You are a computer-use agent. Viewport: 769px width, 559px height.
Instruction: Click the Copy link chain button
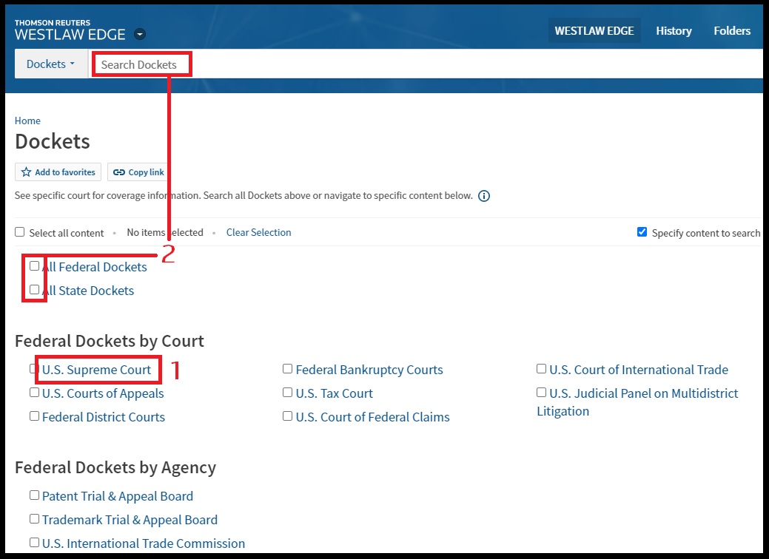pos(138,172)
